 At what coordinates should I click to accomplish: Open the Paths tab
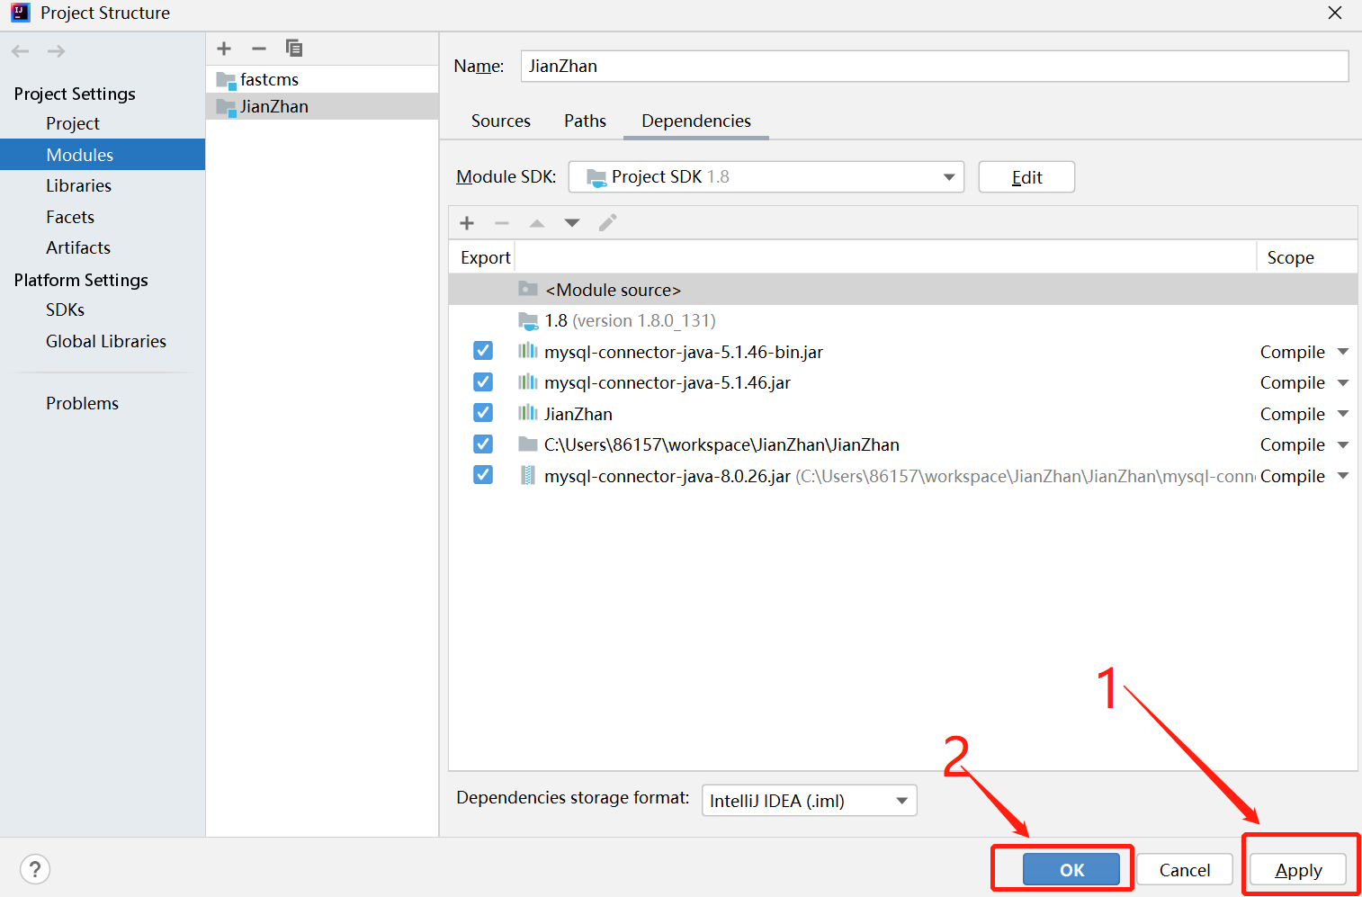pos(584,121)
